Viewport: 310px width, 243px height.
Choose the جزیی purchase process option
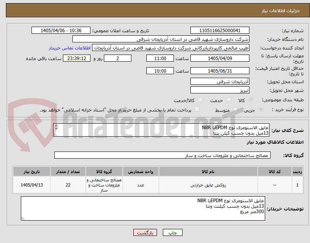point(261,110)
